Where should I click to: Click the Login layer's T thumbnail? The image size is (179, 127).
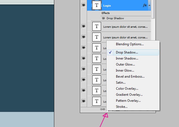(x=97, y=5)
